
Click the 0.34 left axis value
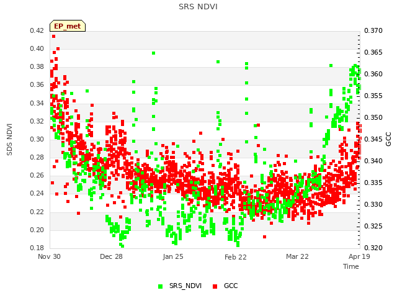click(37, 103)
